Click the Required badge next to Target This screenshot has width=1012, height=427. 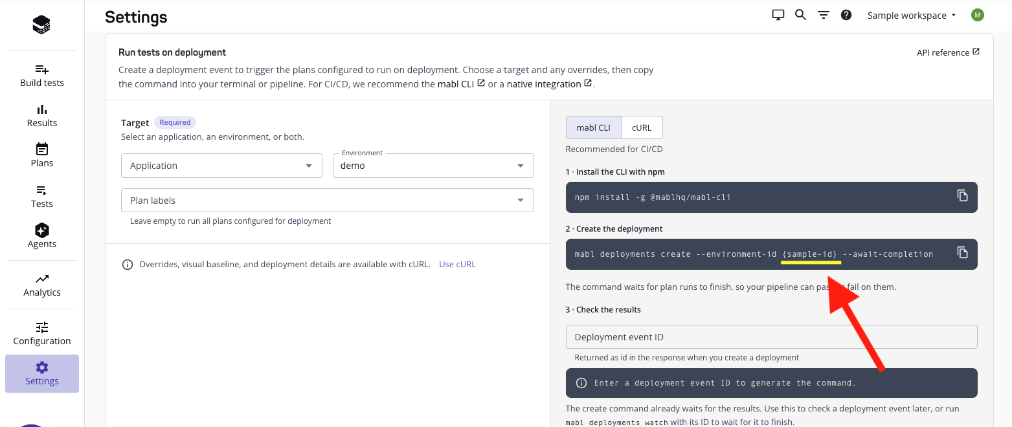pos(175,122)
